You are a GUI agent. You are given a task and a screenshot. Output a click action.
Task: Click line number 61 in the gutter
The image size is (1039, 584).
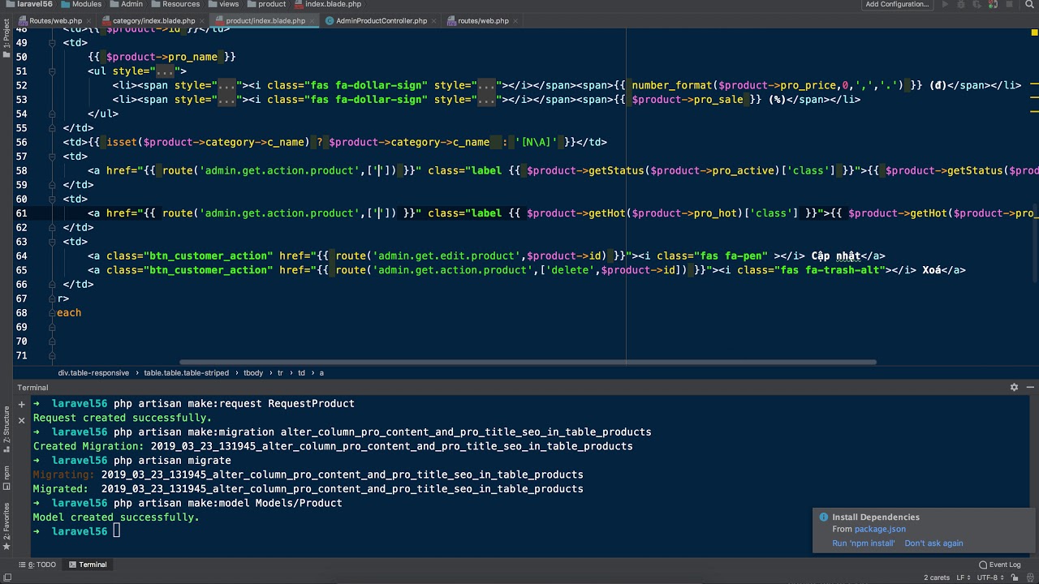pos(21,213)
